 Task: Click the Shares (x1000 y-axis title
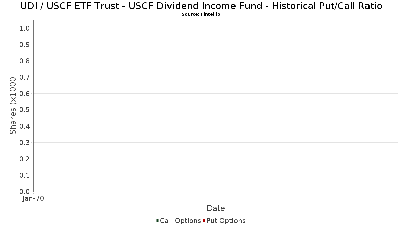click(x=13, y=106)
